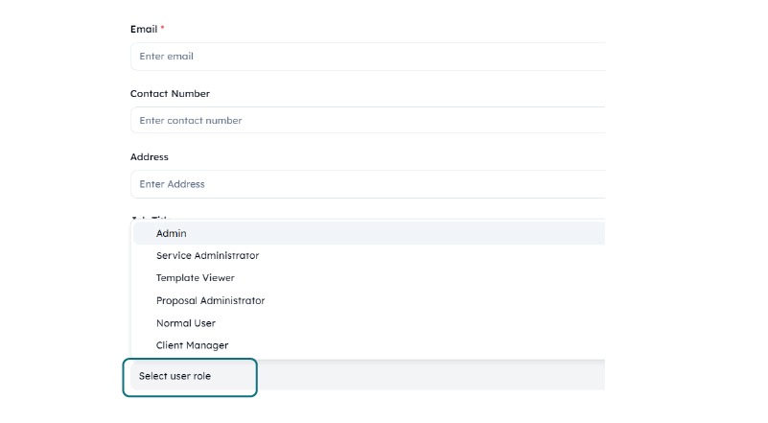Choose Admin from the role list
Screen dimensions: 768x423
(x=172, y=233)
